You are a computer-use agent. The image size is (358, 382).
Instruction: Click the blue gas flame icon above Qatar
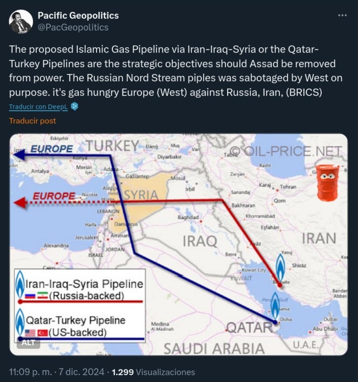click(x=275, y=307)
